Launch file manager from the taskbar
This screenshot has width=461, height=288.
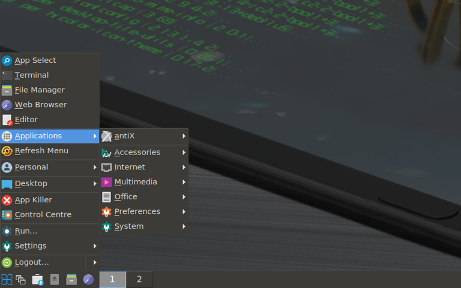point(71,280)
